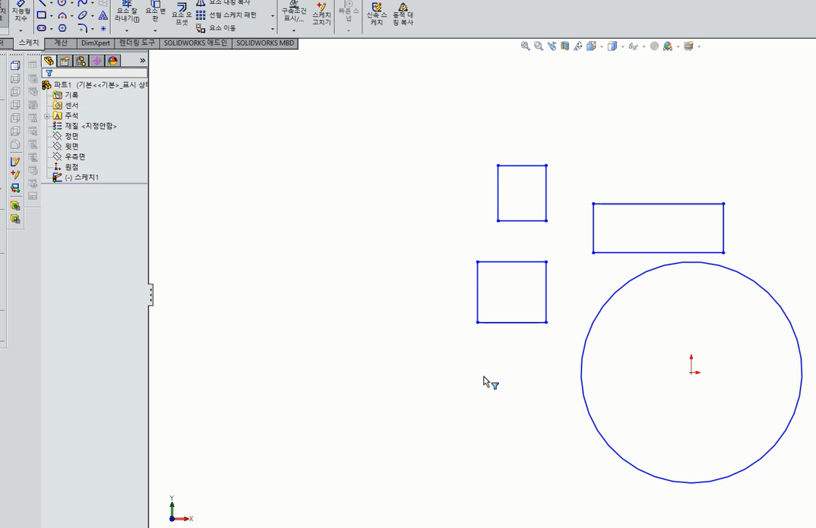The image size is (816, 528).
Task: Select the arc sketch tool
Action: click(62, 16)
